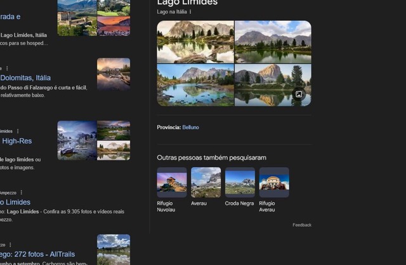
Task: Open the 'Dolomitas, Itália' search result title
Action: click(25, 78)
